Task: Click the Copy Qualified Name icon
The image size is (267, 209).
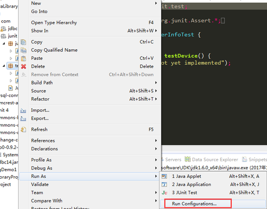Action: (23, 50)
